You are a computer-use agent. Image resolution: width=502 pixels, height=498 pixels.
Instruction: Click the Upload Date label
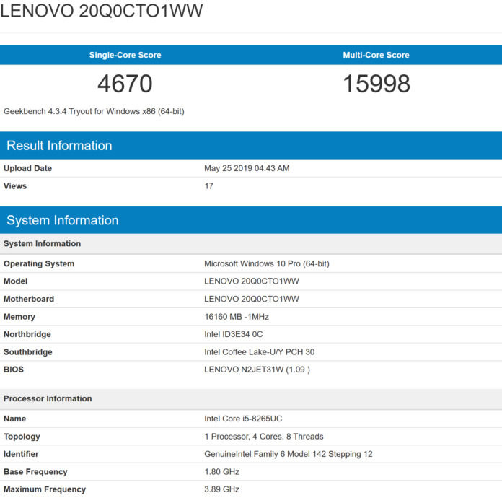click(x=27, y=168)
